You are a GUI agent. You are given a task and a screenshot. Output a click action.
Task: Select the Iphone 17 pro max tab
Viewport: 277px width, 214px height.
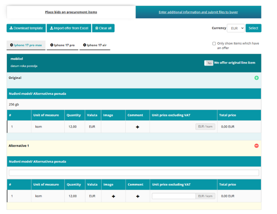coord(26,45)
